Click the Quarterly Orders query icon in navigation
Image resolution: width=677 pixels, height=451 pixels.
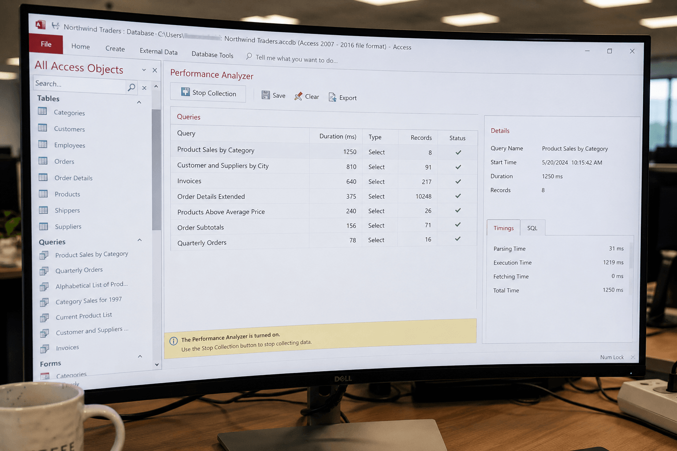(x=44, y=271)
